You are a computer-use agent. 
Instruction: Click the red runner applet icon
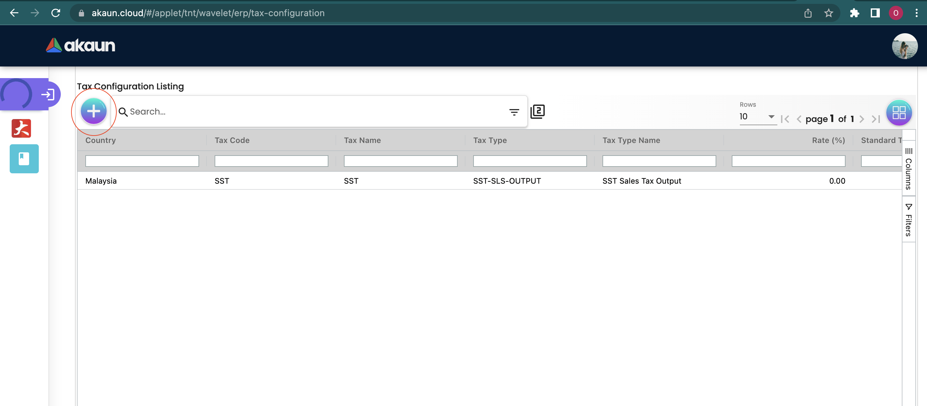point(21,128)
